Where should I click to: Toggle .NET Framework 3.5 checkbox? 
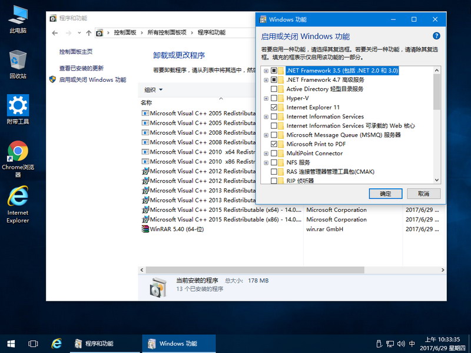[x=274, y=71]
